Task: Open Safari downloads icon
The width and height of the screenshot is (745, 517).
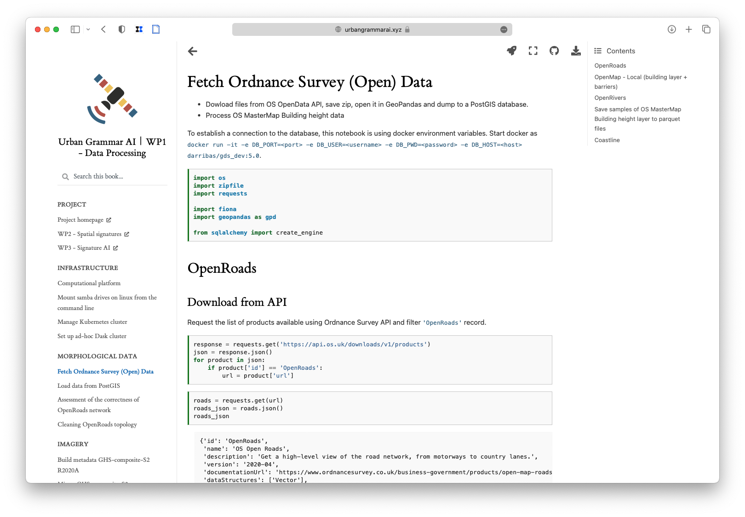Action: [x=671, y=29]
